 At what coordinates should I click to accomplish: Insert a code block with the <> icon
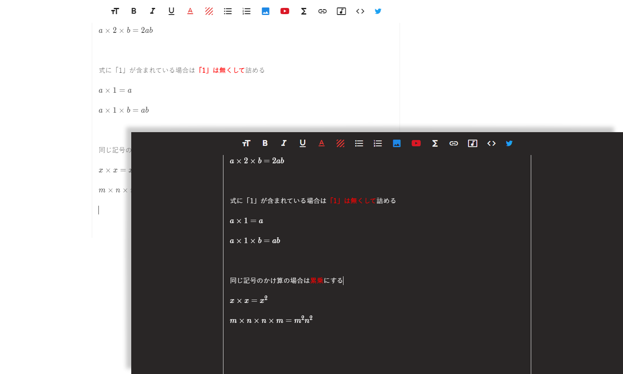(491, 143)
